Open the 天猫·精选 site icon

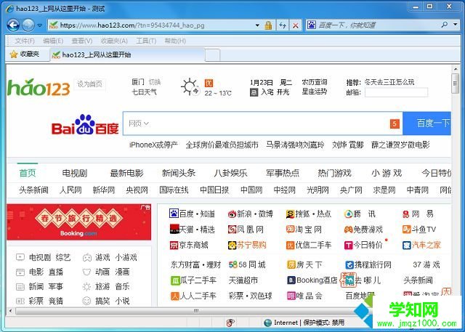coord(174,229)
